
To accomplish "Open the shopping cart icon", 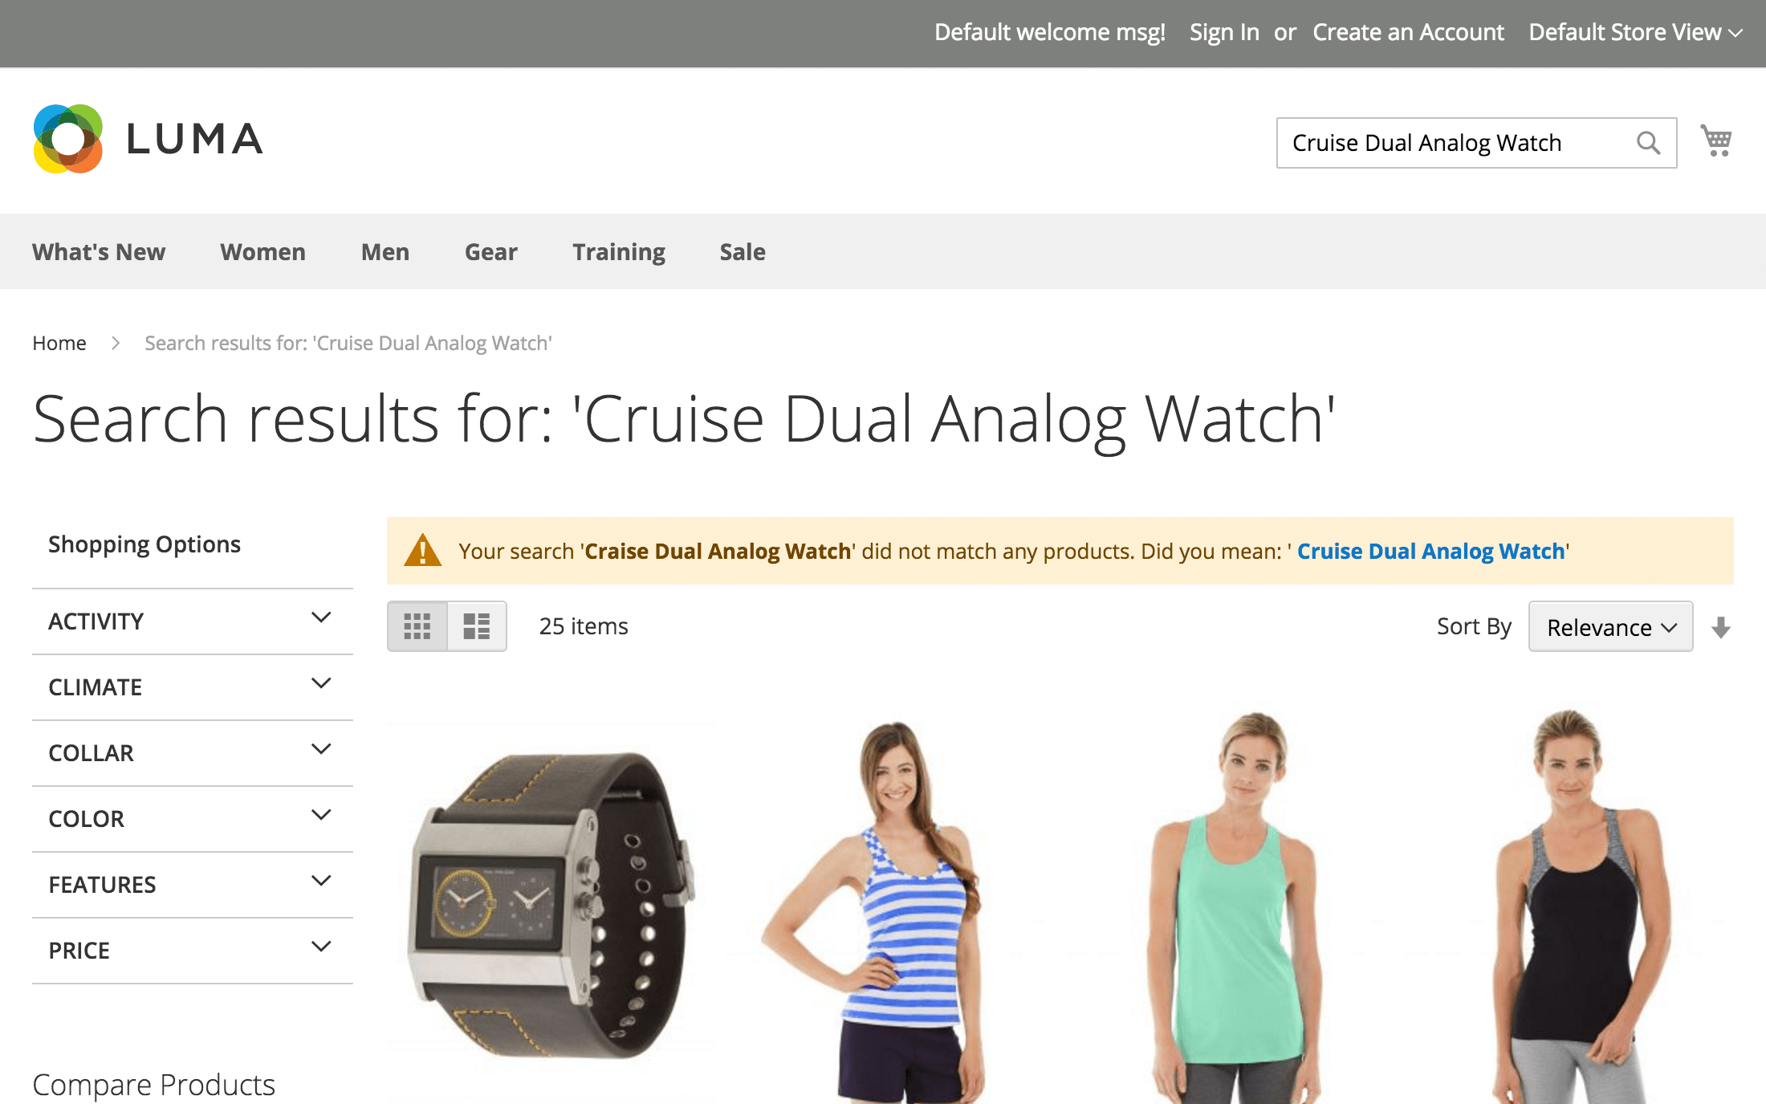I will 1716,141.
